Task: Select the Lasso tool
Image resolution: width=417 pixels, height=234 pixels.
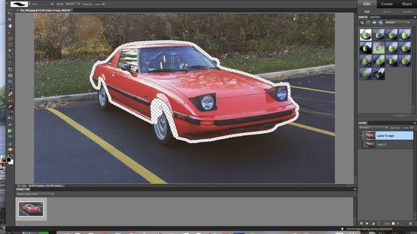Action: point(10,45)
